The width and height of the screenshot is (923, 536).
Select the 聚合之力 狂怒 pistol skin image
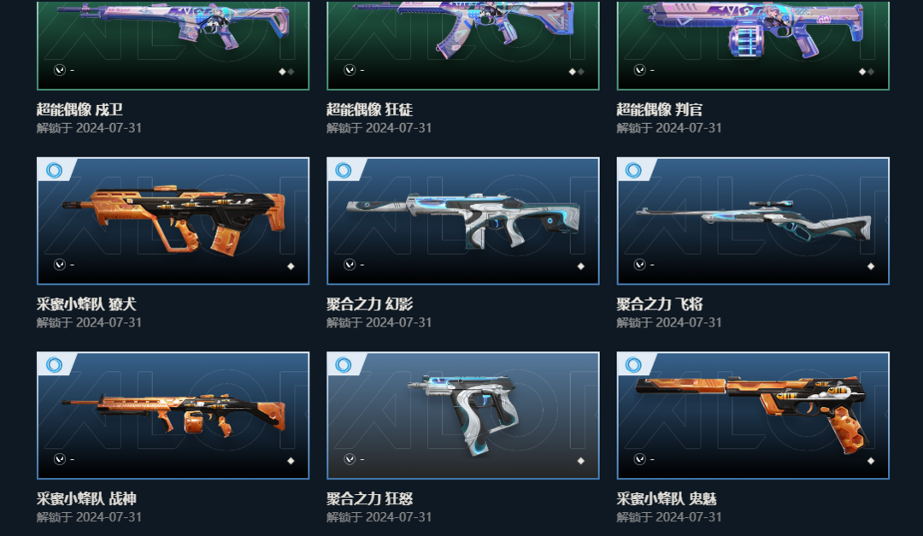click(463, 415)
